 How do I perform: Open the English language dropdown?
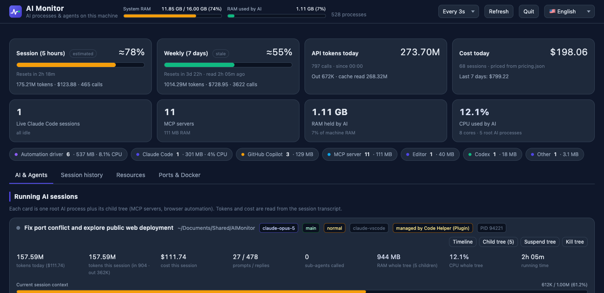[x=569, y=11]
